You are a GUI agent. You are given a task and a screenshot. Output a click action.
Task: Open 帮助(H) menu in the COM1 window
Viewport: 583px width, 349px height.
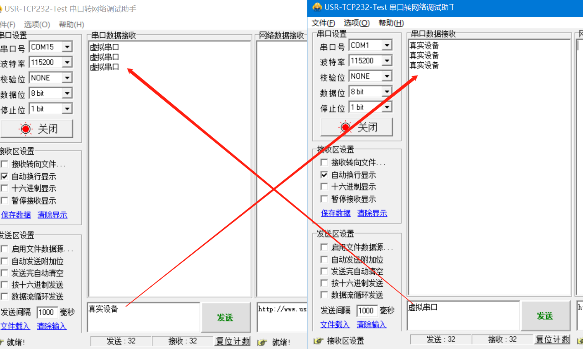click(x=391, y=23)
